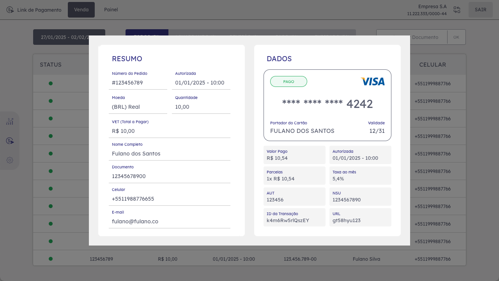Click the green PAGO status badge
499x281 pixels.
288,81
